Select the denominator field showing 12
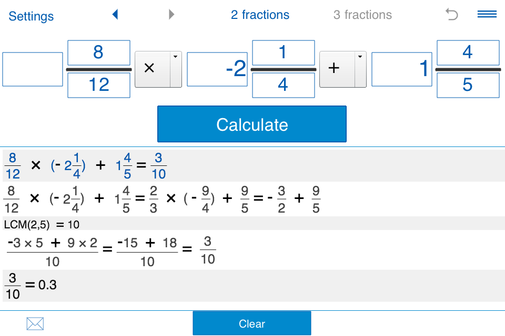This screenshot has width=505, height=336. click(98, 85)
